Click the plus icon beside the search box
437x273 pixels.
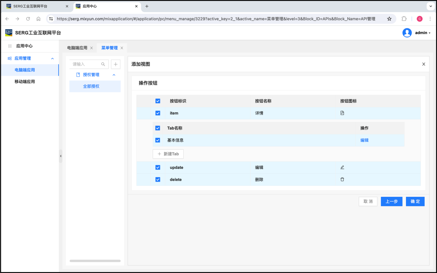(x=115, y=64)
